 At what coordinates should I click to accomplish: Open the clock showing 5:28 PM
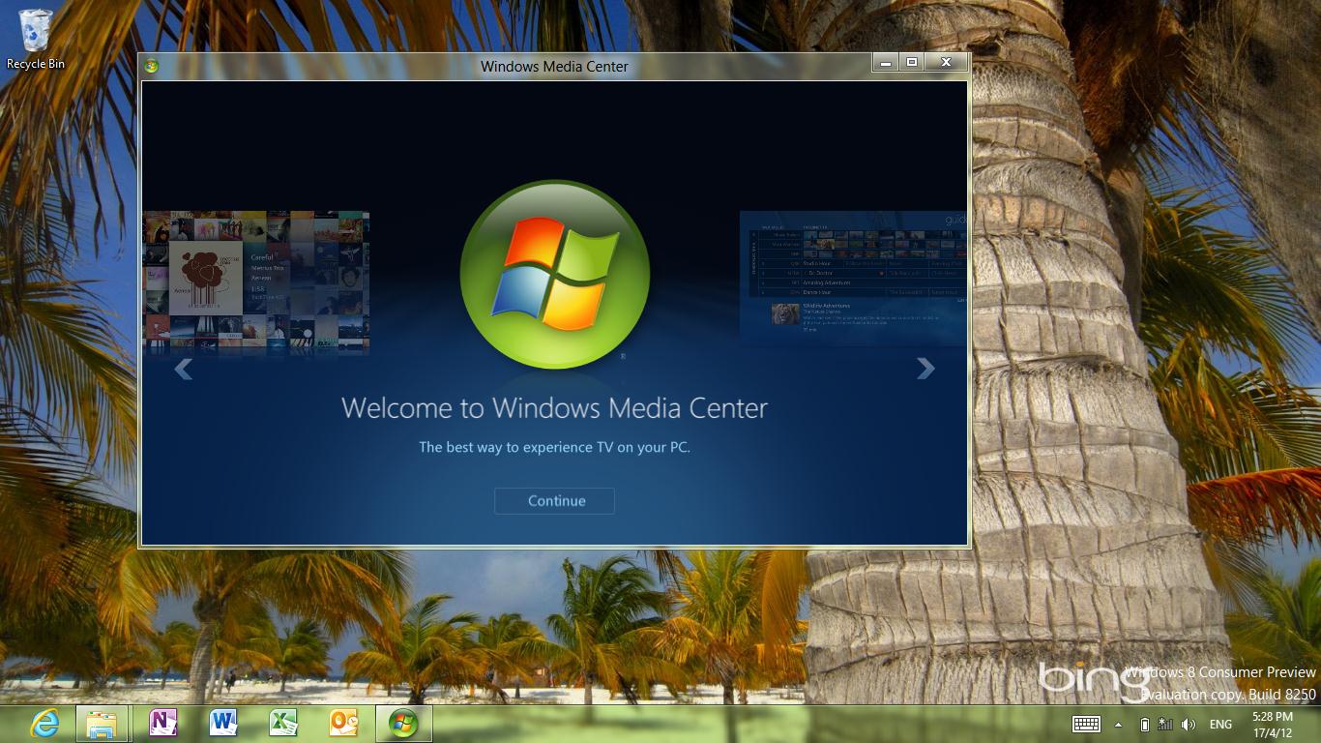coord(1273,725)
